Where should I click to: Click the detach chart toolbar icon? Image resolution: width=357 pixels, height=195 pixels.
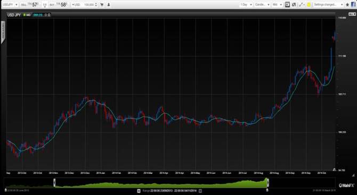click(294, 5)
